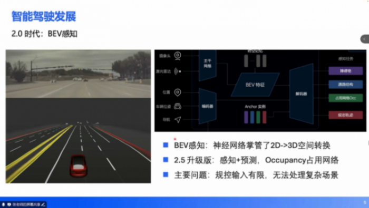Click the blue square bullet before 2.5 升级版
The width and height of the screenshot is (369, 208).
166,160
